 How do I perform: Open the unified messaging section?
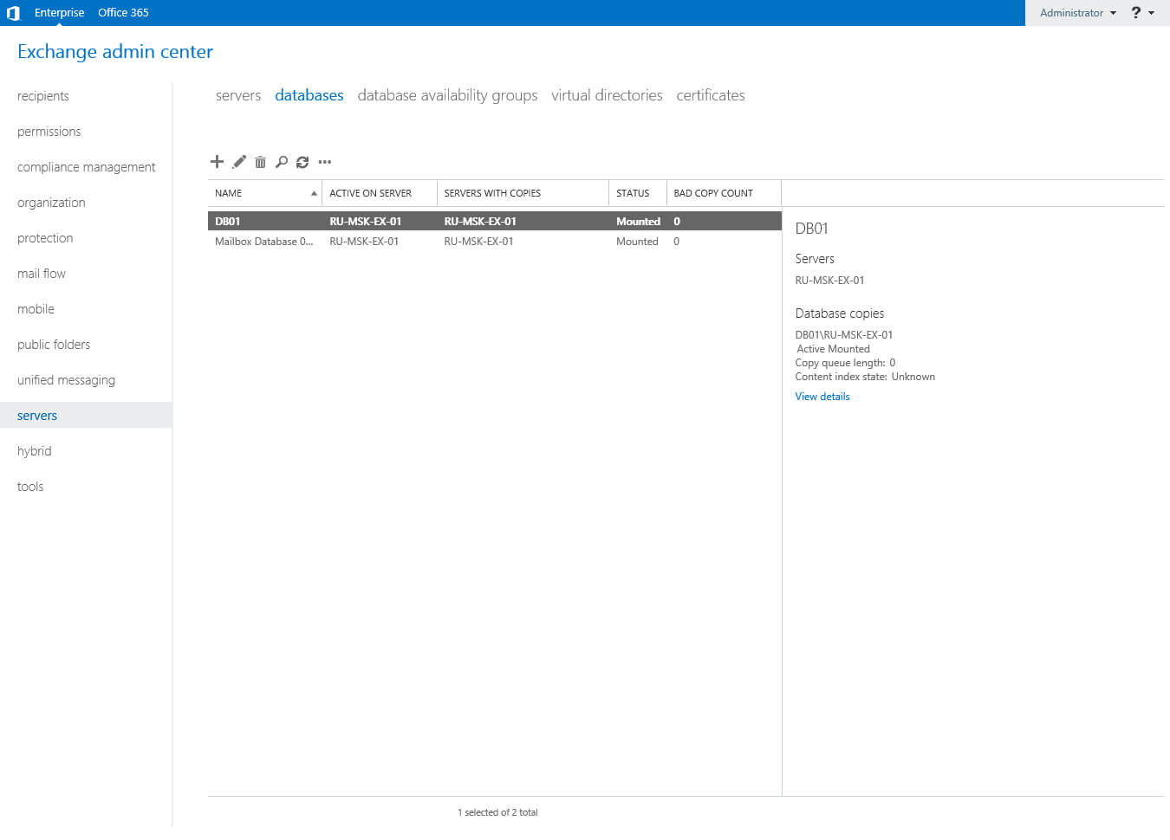pyautogui.click(x=66, y=380)
